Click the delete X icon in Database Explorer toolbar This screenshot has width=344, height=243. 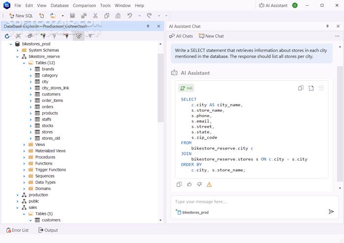pyautogui.click(x=19, y=36)
